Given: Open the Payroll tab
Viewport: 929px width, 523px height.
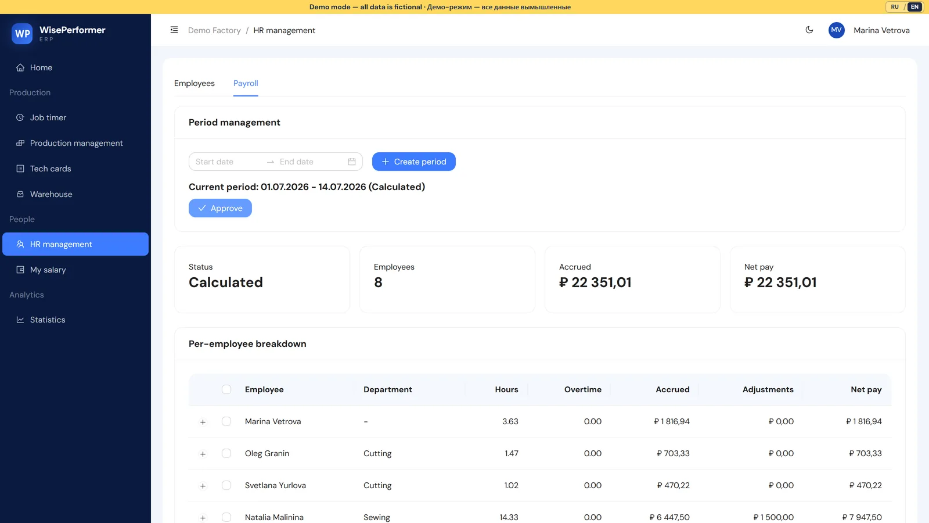Looking at the screenshot, I should tap(246, 83).
